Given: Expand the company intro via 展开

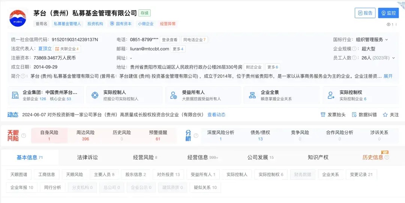Looking at the screenshot, I should pyautogui.click(x=388, y=76).
